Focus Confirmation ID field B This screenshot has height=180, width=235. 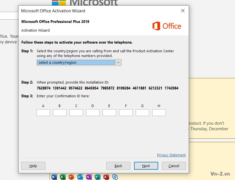(x=60, y=113)
